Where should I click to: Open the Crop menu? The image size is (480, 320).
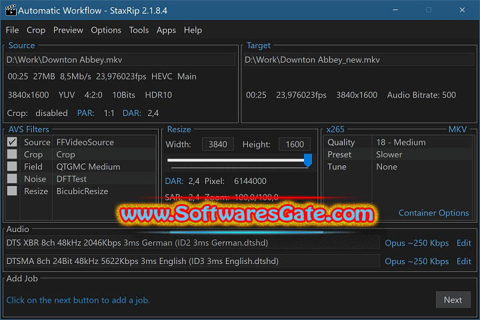click(36, 30)
